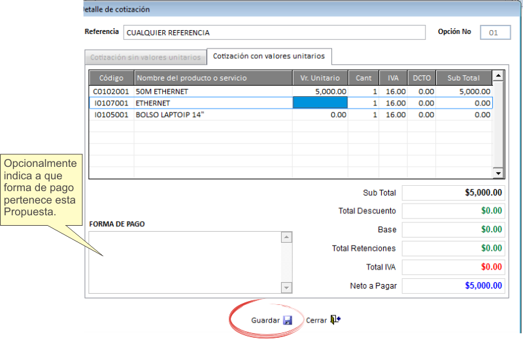
Task: Select the 50M ETHERNET product row
Action: click(290, 92)
